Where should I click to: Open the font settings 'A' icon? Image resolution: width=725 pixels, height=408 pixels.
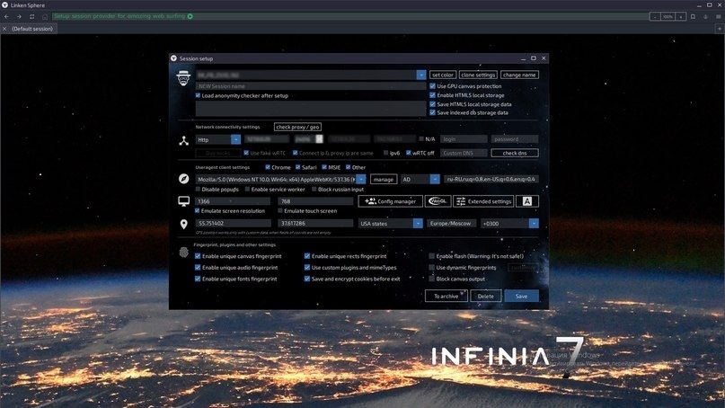(527, 201)
